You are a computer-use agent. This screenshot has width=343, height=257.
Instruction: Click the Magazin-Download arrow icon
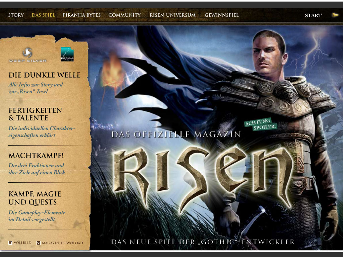[39, 243]
